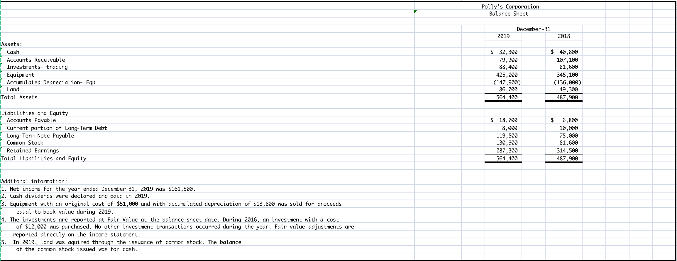
Task: Click the "Liabilities and Equity" heading
Action: [35, 113]
